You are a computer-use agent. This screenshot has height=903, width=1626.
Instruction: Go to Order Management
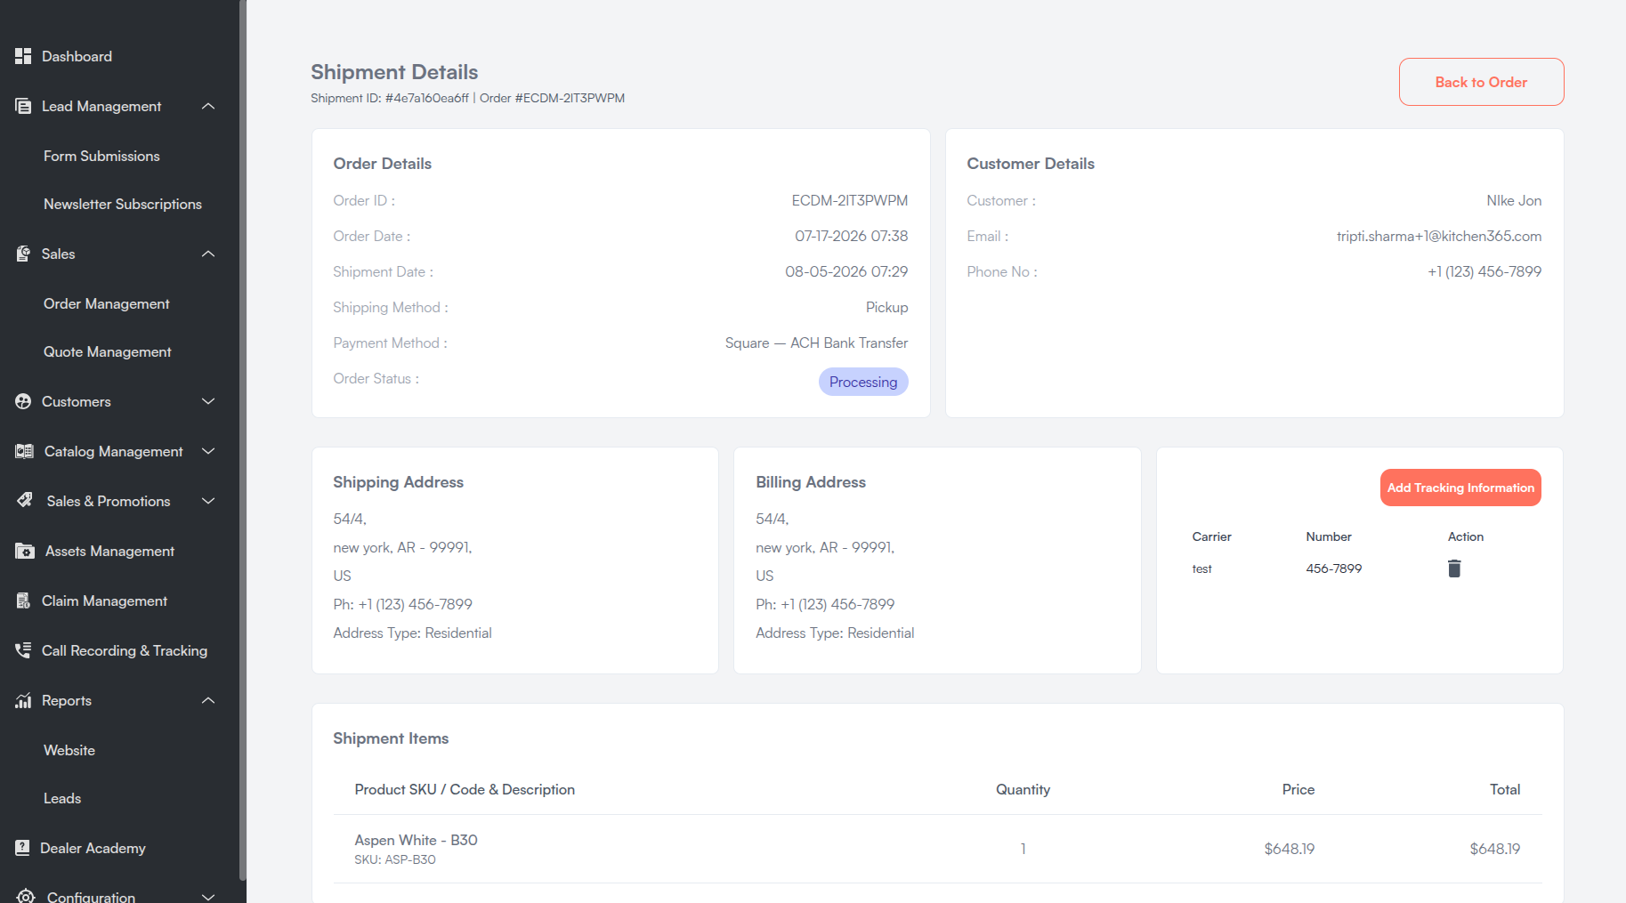coord(107,303)
